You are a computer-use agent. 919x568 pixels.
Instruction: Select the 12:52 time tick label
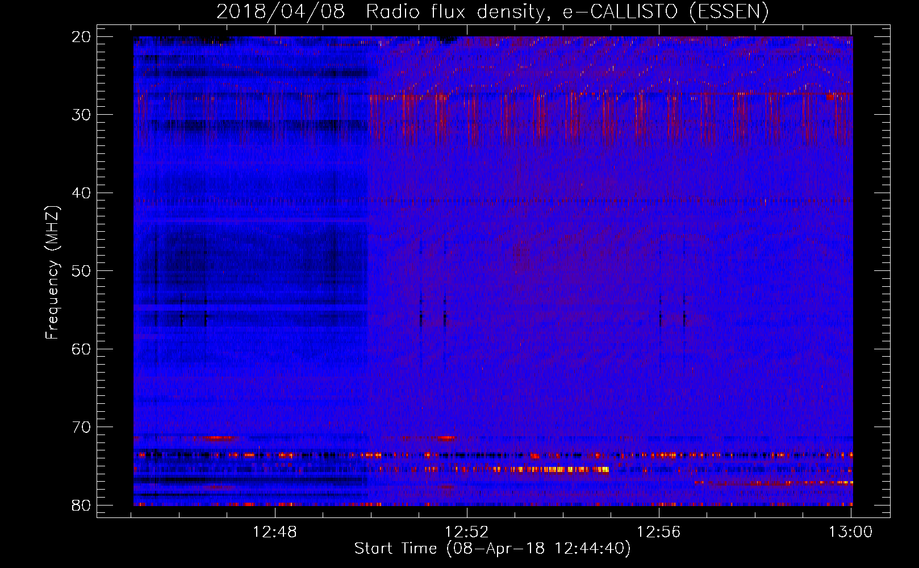pyautogui.click(x=467, y=532)
